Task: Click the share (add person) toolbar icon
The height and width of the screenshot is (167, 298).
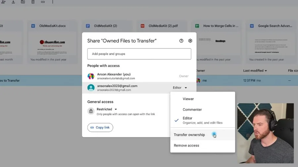Action: click(x=3, y=2)
